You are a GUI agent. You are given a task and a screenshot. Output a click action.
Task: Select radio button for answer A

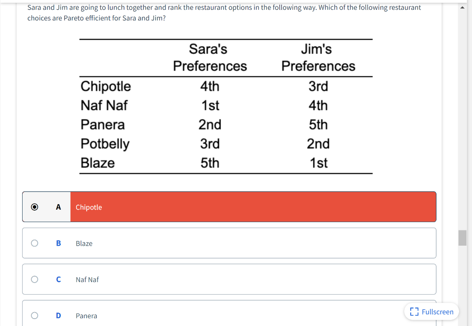tap(35, 207)
